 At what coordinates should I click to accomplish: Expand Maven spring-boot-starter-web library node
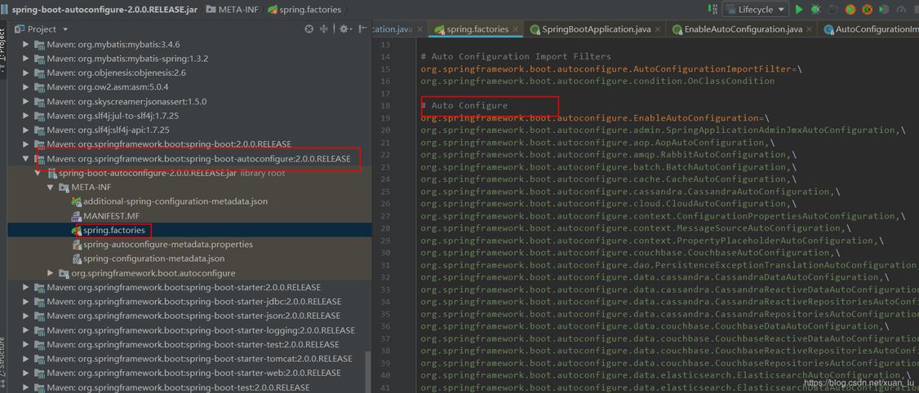click(25, 373)
